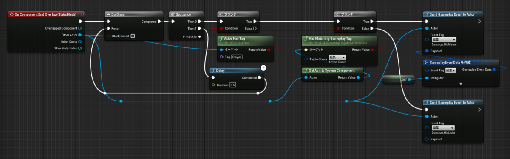This screenshot has height=159, width=510.
Task: Click the Do Once Completed exec pin
Action: click(159, 22)
